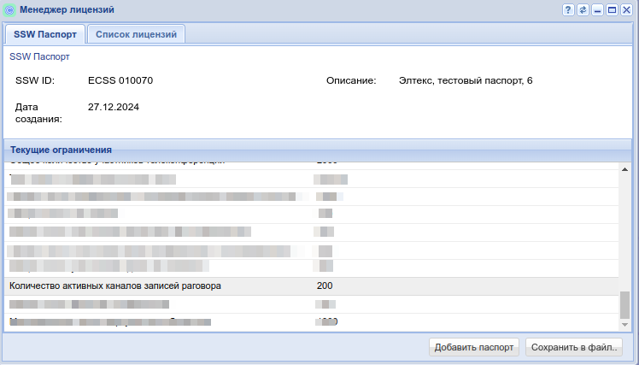Open the Список лицензий tab
The image size is (639, 365).
(x=136, y=34)
